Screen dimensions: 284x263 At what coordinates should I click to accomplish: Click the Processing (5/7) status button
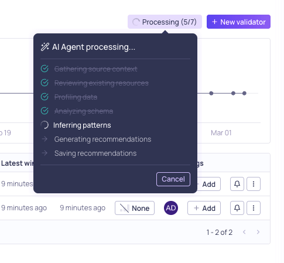click(165, 22)
